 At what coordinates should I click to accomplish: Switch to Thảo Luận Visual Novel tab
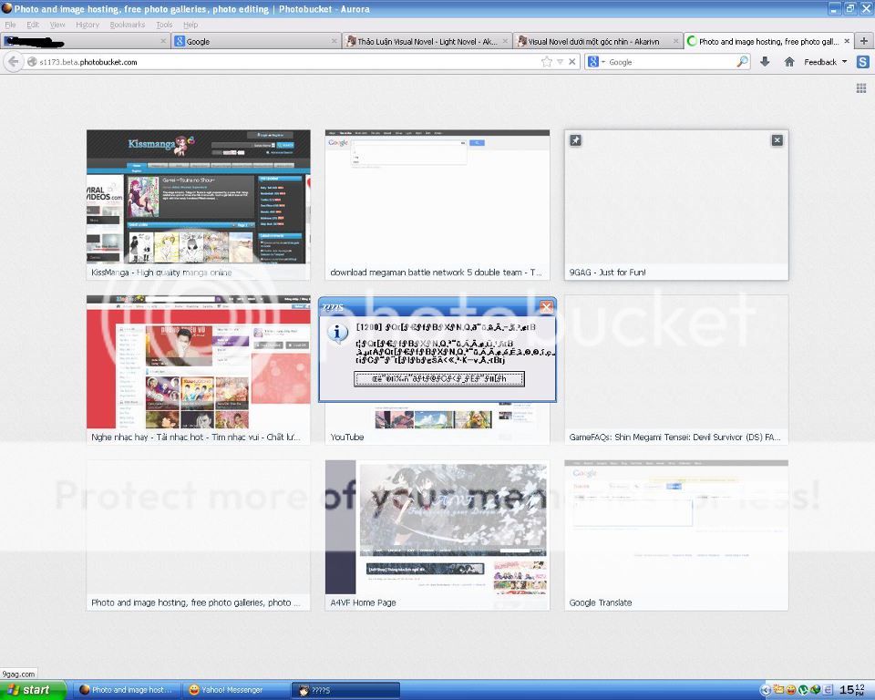427,41
